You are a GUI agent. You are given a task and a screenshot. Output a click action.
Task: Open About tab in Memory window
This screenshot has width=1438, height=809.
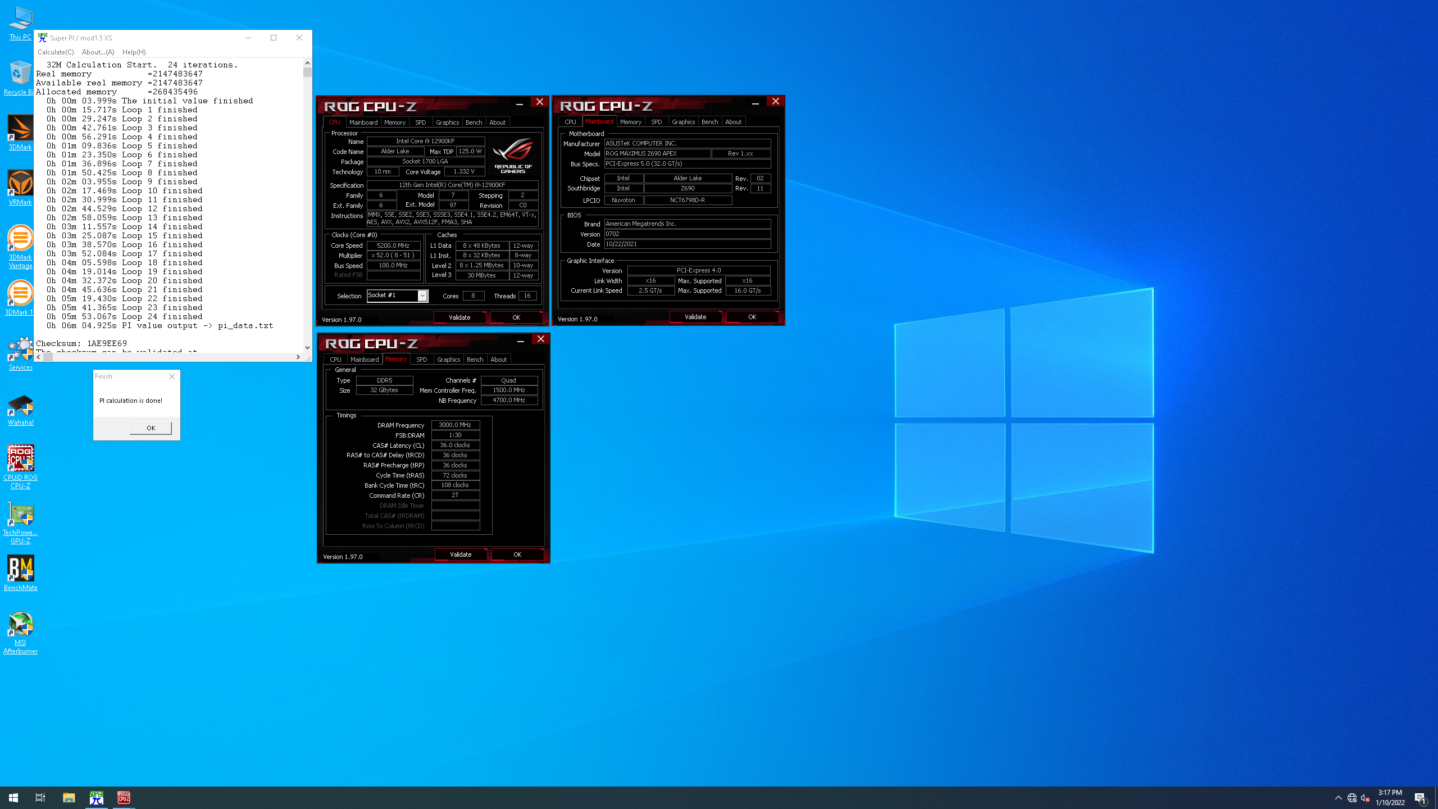[x=499, y=360]
